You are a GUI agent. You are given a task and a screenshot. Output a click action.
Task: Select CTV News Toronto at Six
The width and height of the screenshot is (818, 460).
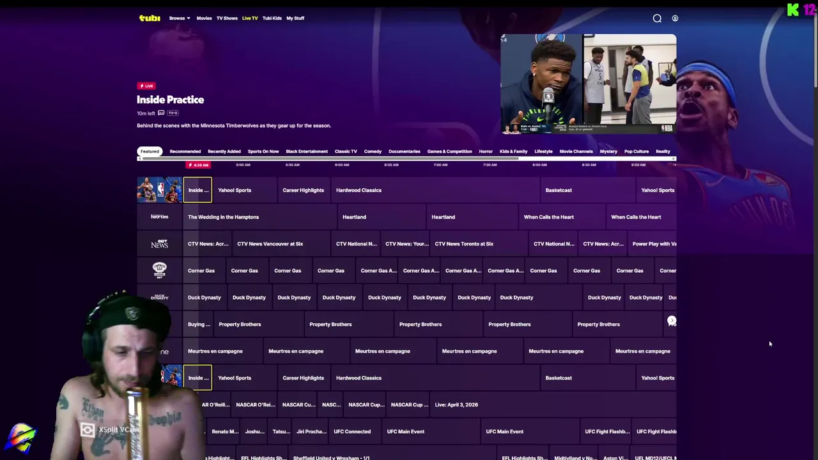(479, 243)
